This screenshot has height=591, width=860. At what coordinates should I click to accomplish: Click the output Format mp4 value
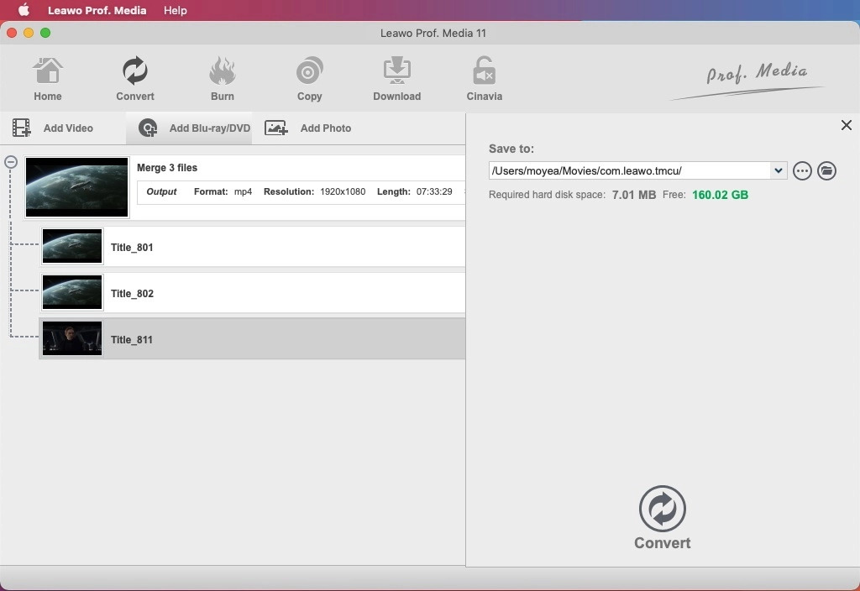243,191
